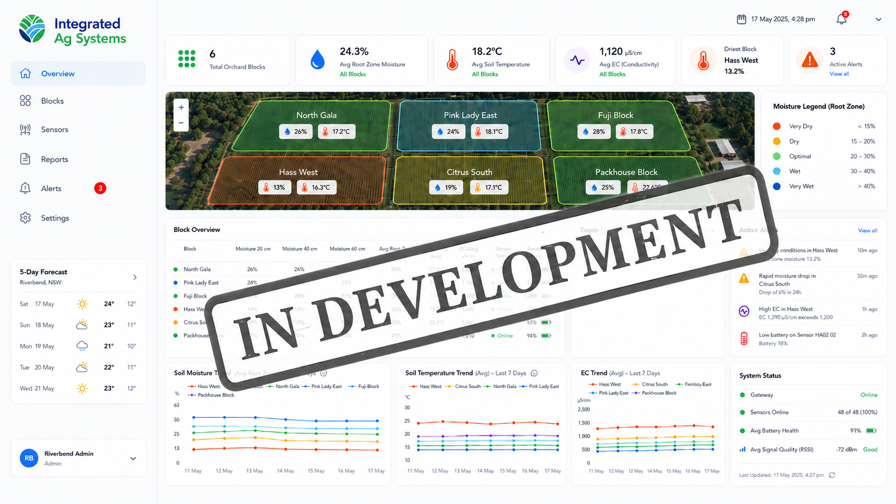This screenshot has width=896, height=504.
Task: Open notifications bell in top bar
Action: click(x=842, y=19)
